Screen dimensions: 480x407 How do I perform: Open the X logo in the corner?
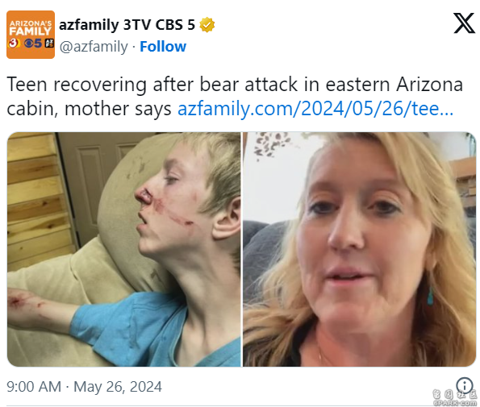(464, 23)
